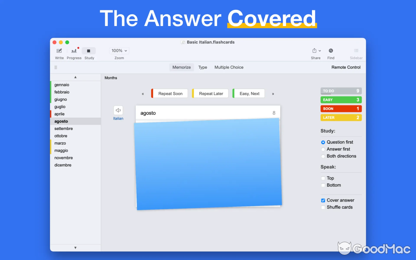
Task: Click the Repeat Soon button
Action: (169, 93)
